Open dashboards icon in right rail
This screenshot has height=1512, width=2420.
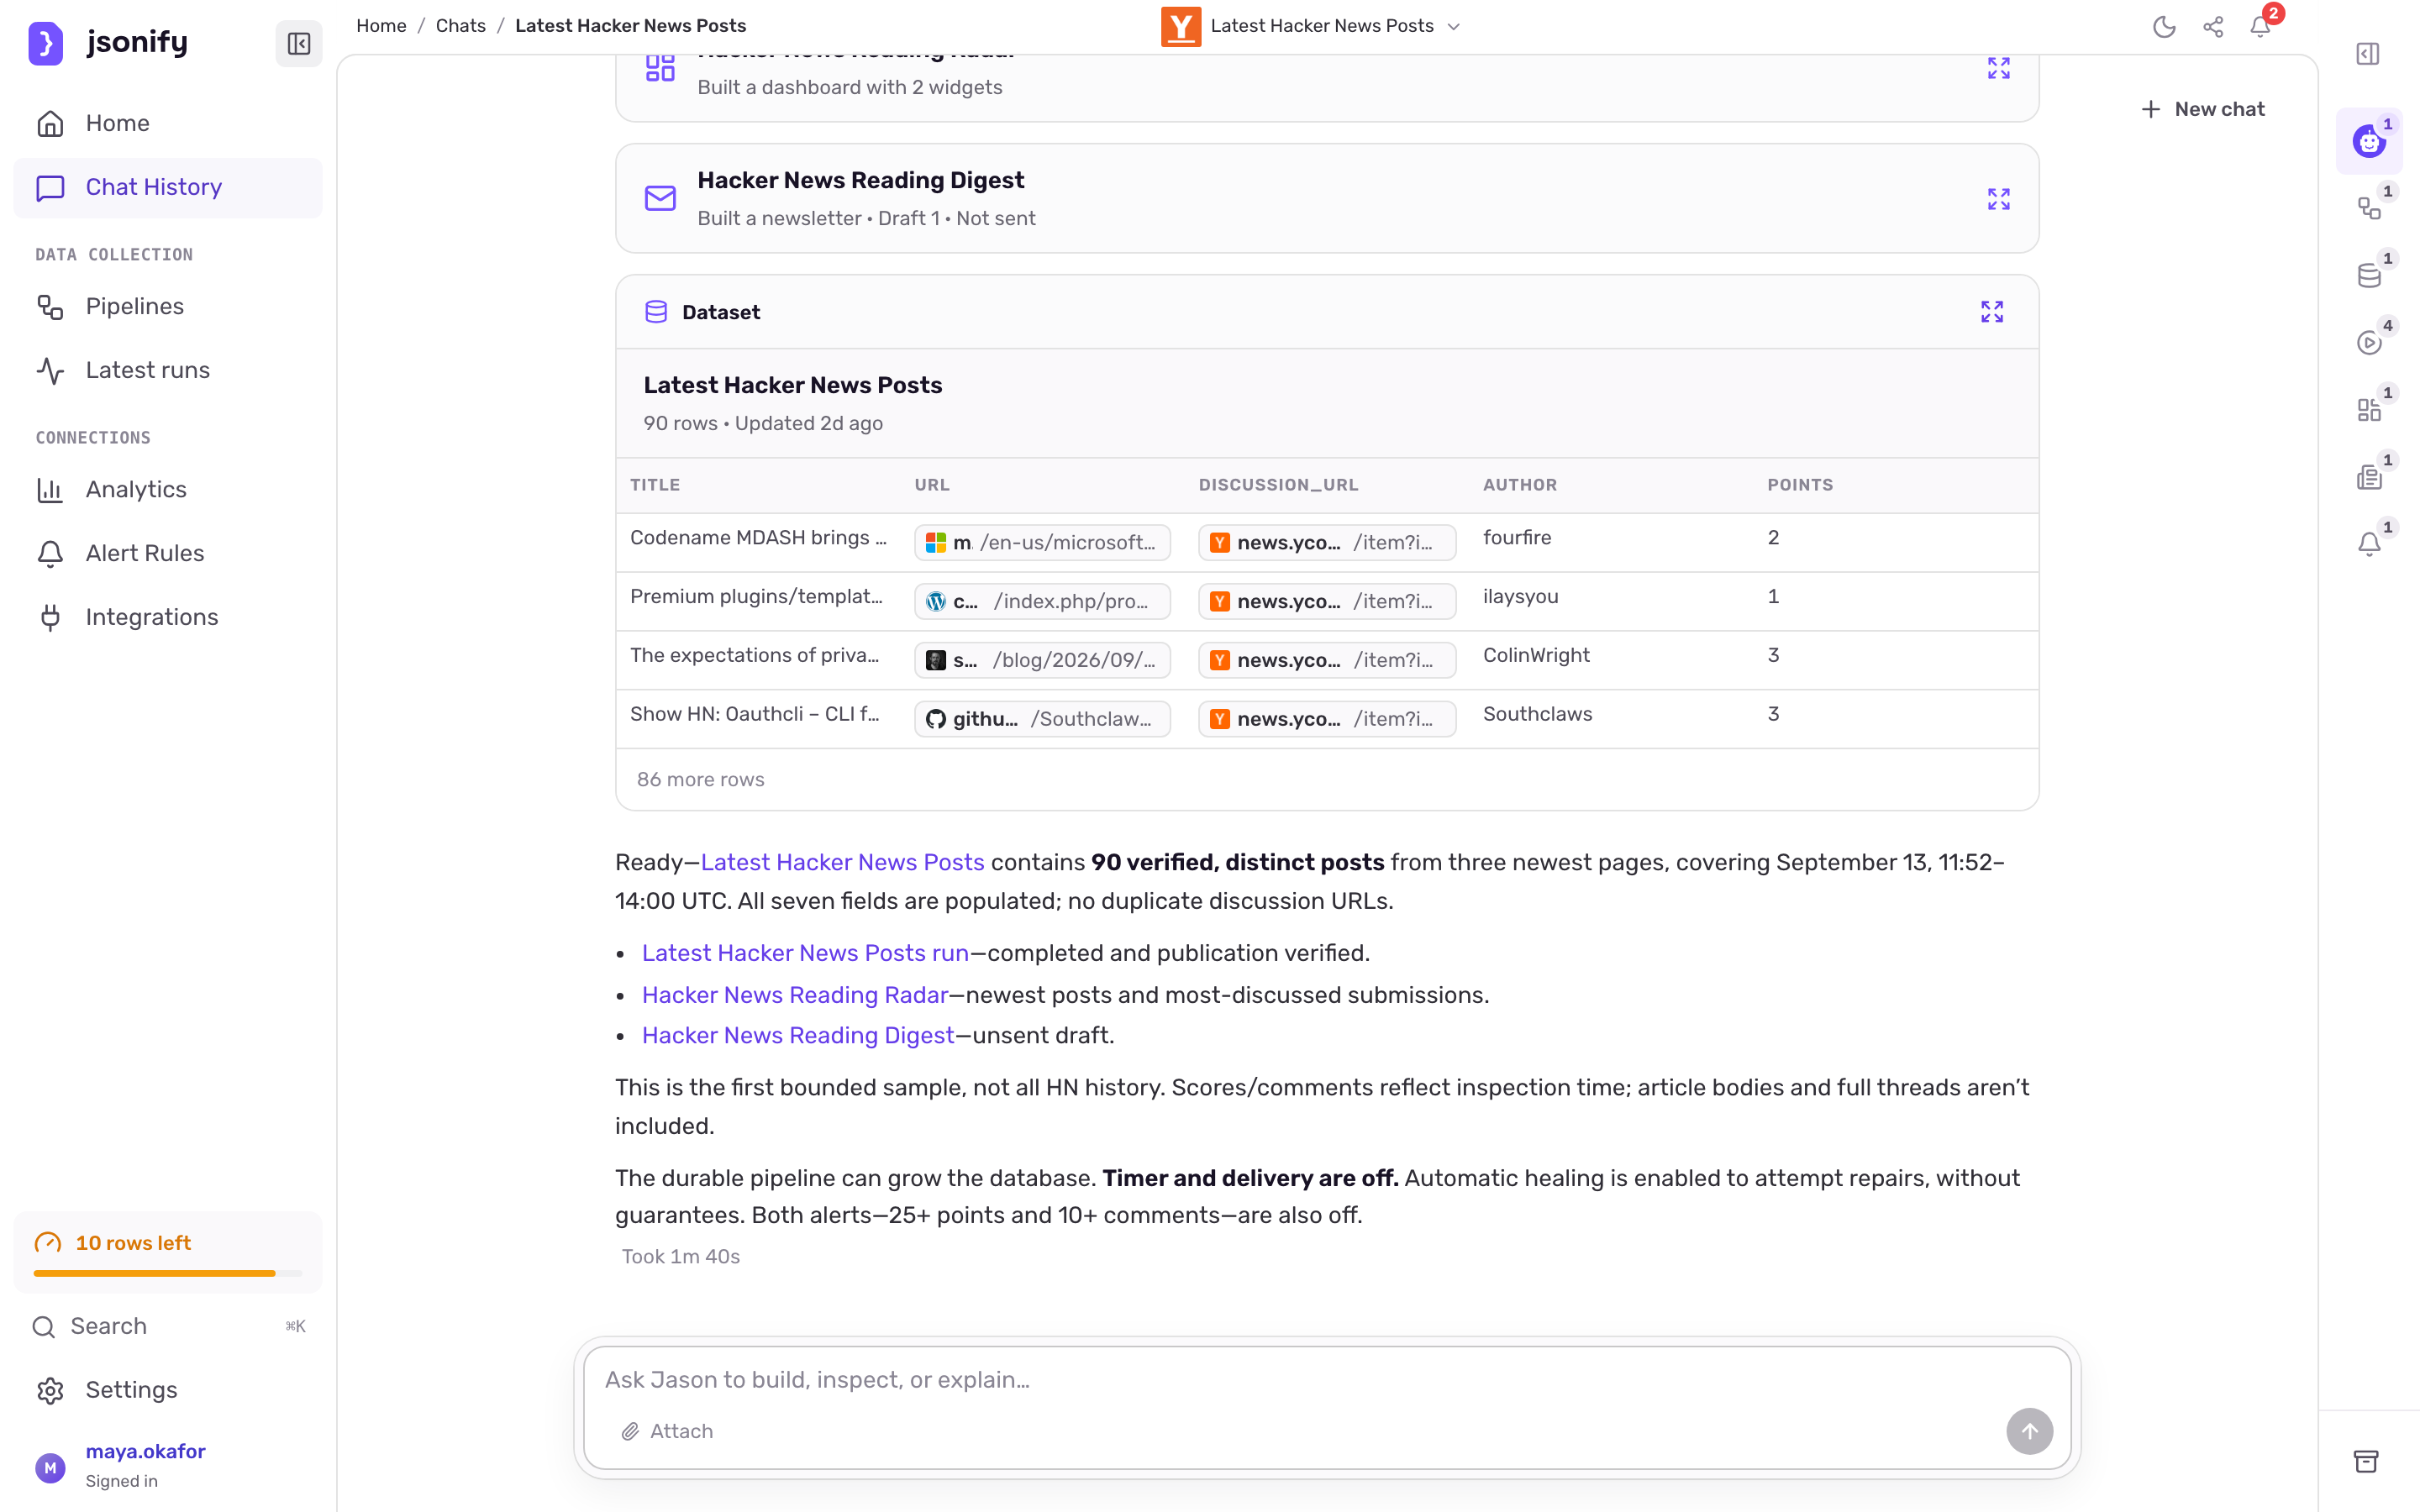coord(2369,410)
